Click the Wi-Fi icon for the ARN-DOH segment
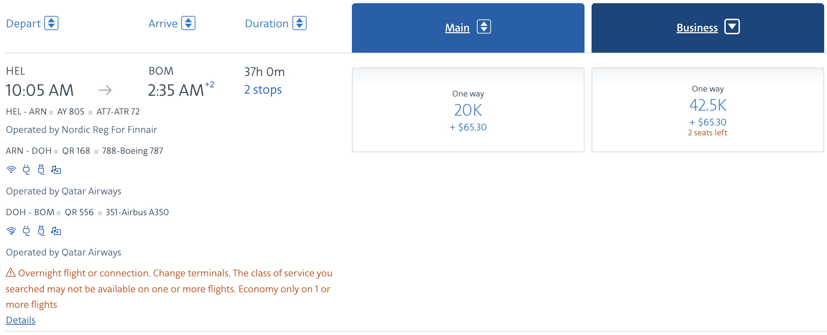The height and width of the screenshot is (335, 827). 11,170
